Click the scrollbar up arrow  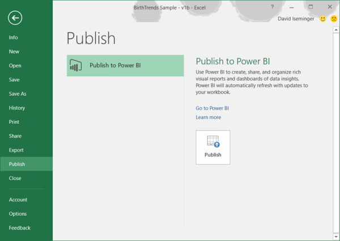click(336, 29)
